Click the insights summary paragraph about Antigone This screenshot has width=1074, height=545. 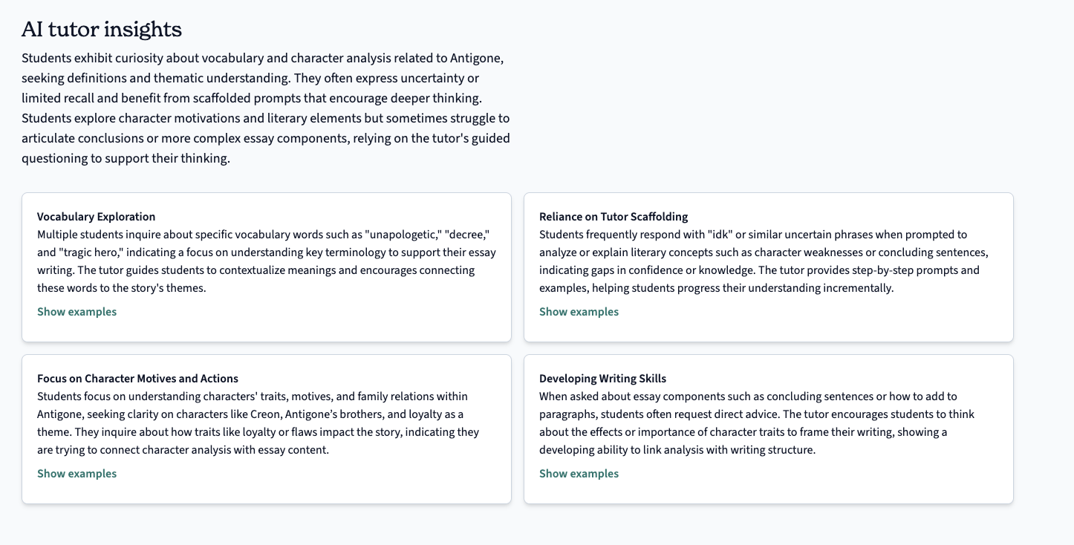266,108
